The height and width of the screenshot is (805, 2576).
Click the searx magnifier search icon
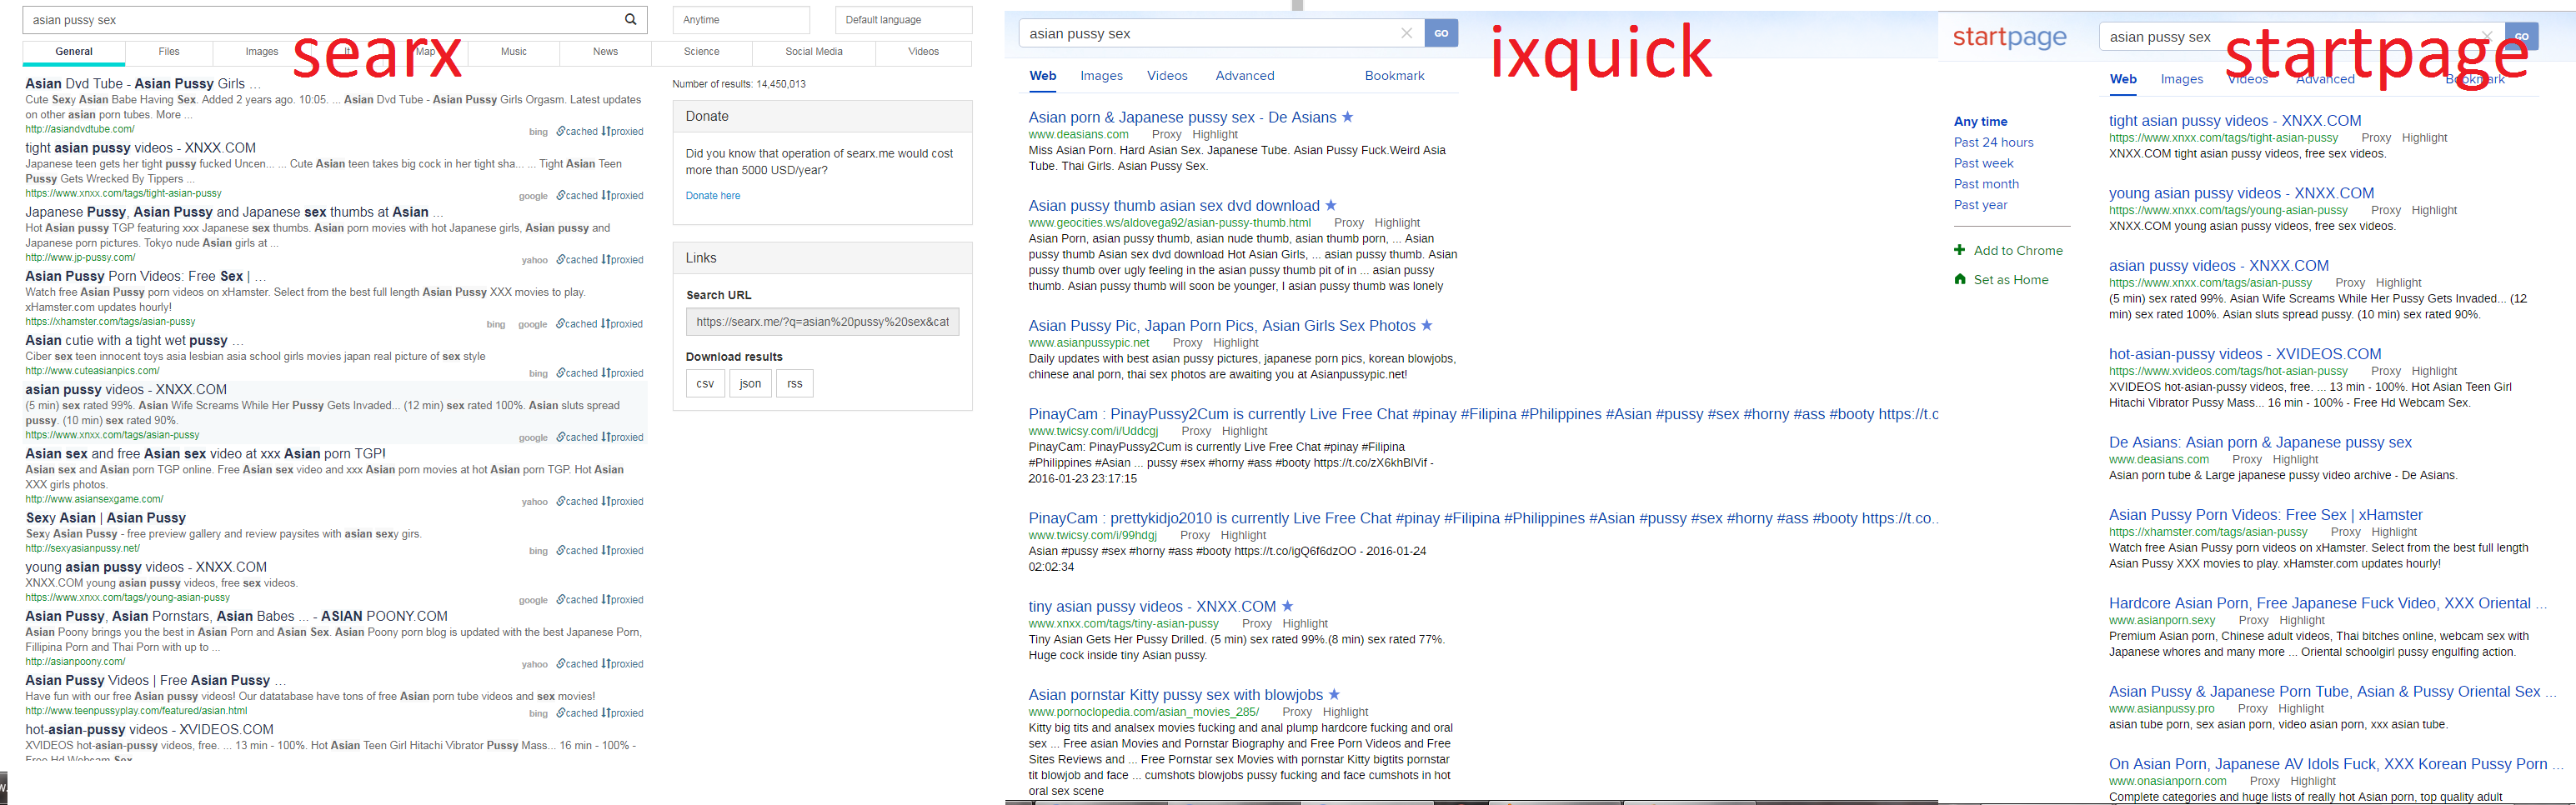click(x=630, y=19)
